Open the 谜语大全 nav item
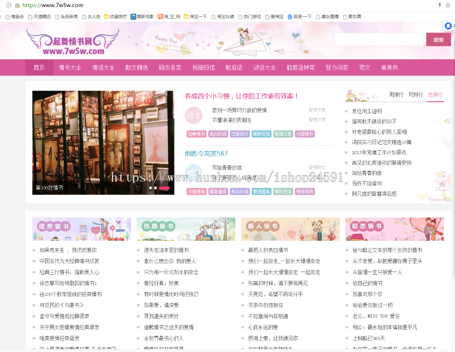455x352 pixels. (x=264, y=68)
